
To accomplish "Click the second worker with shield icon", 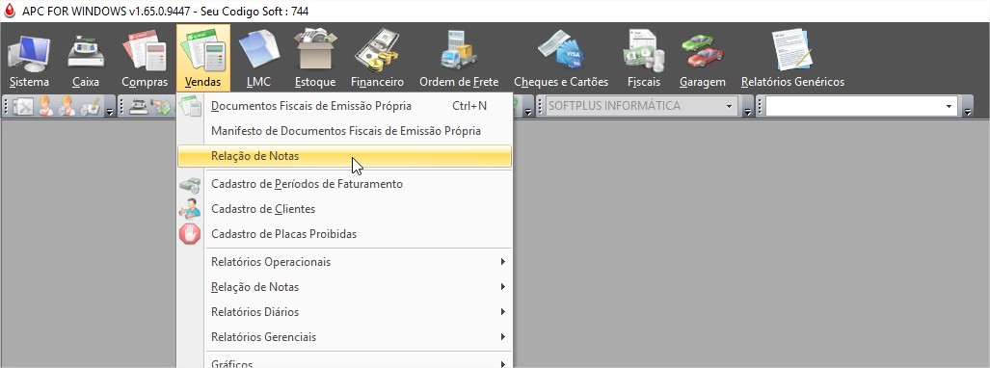I will (67, 106).
